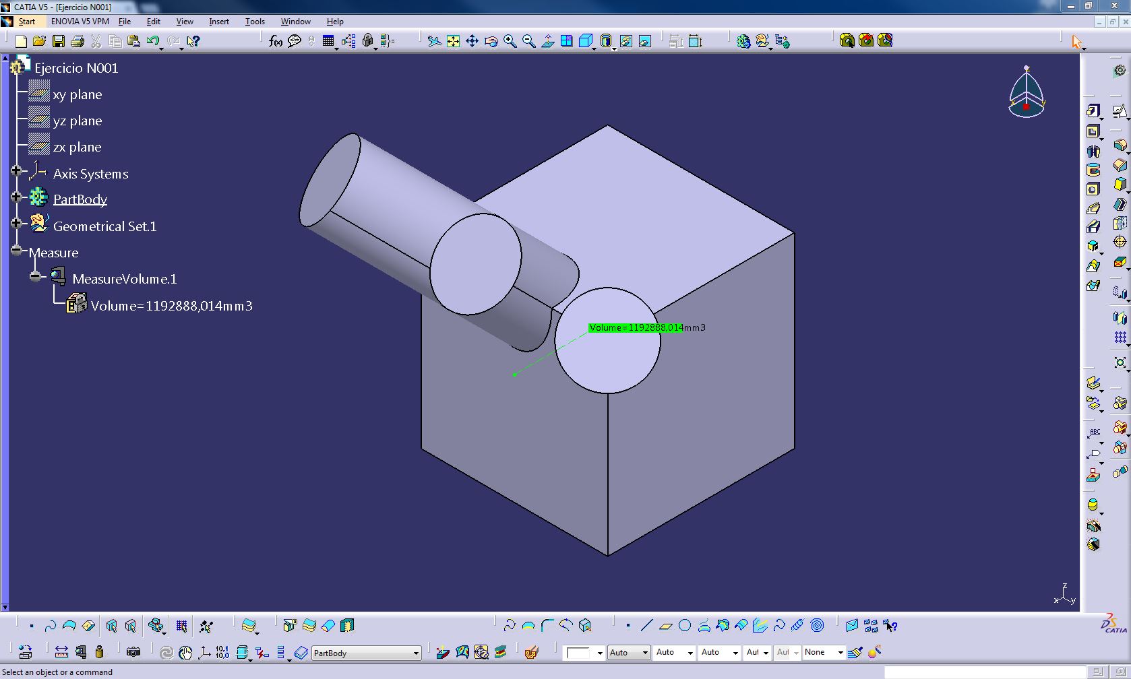Click Volume=1192888,014mm3 in tree
This screenshot has width=1131, height=679.
click(x=172, y=306)
